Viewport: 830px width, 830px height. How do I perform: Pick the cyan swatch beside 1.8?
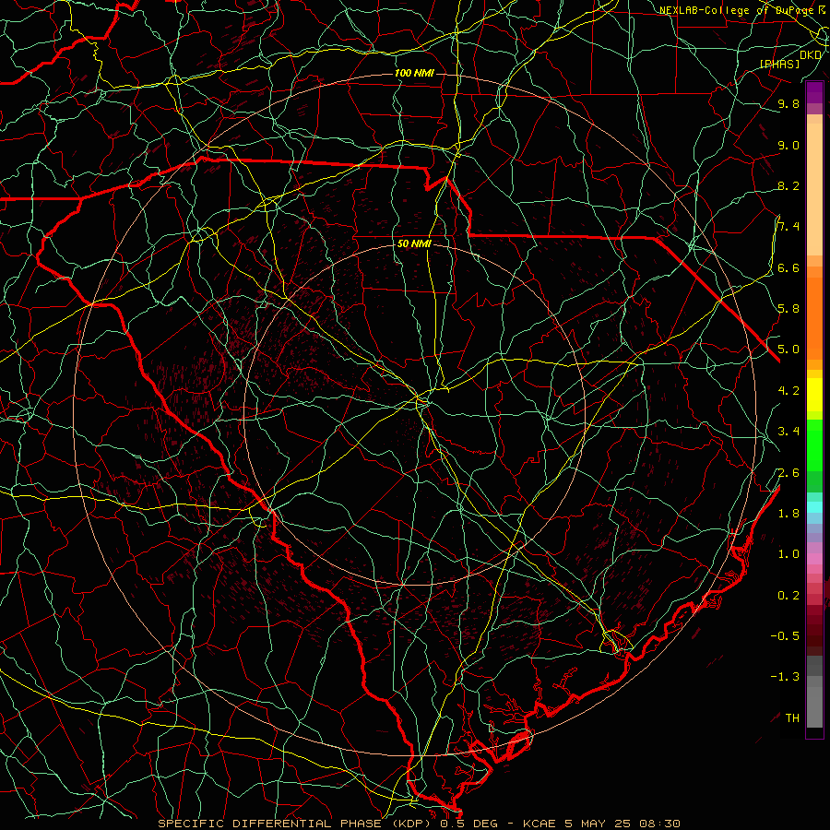(x=814, y=506)
